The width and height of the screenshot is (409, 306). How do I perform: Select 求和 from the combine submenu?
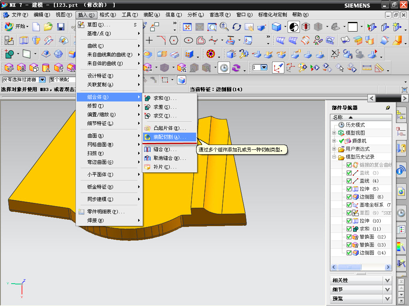point(169,98)
